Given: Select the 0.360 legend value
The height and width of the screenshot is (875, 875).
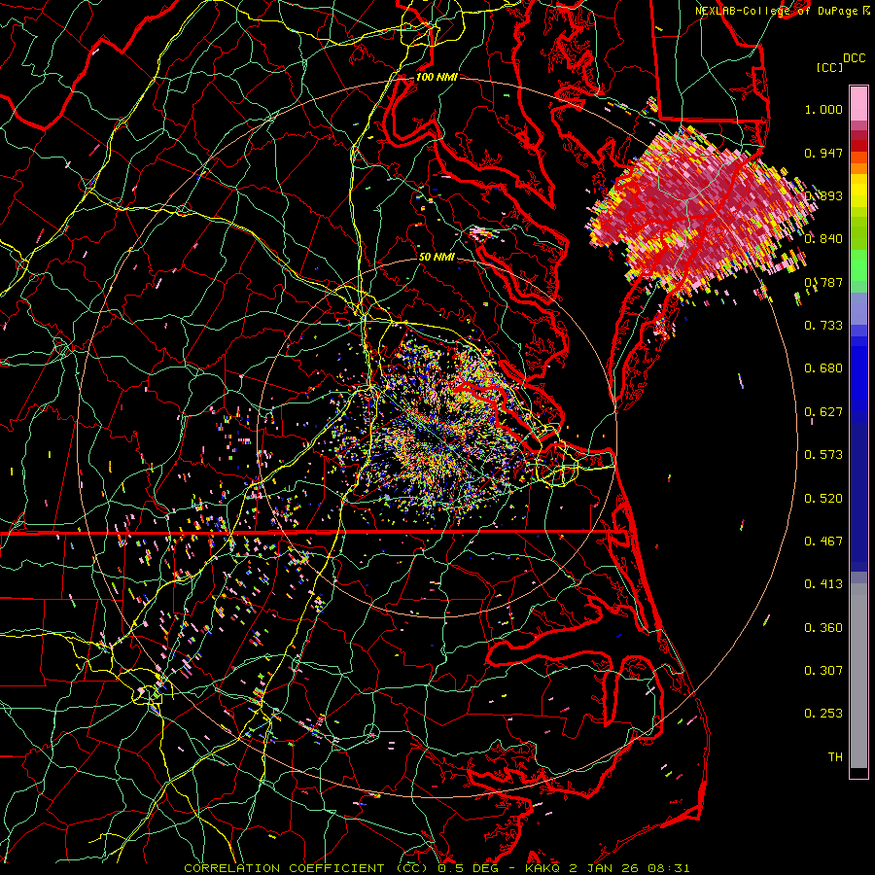Looking at the screenshot, I should tap(823, 628).
